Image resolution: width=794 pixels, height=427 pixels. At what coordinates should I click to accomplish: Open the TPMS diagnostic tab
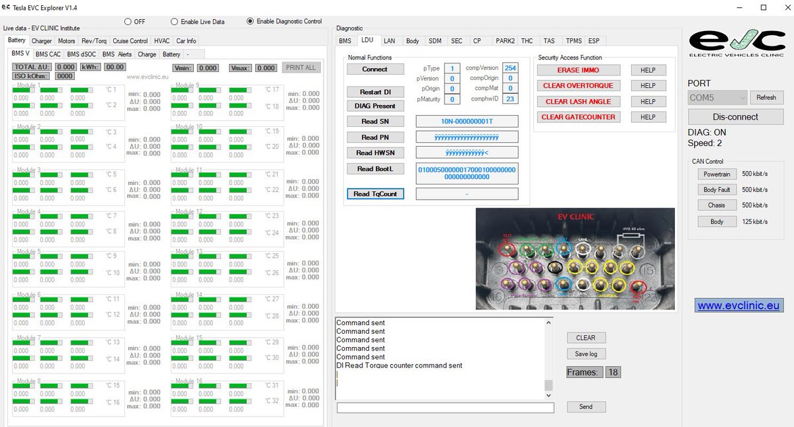[x=574, y=41]
